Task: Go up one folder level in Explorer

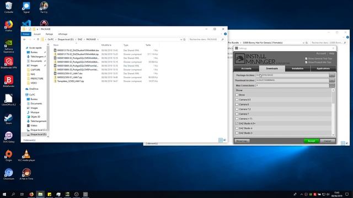Action: (x=38, y=39)
